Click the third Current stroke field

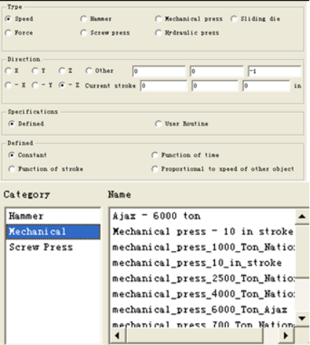[x=266, y=86]
